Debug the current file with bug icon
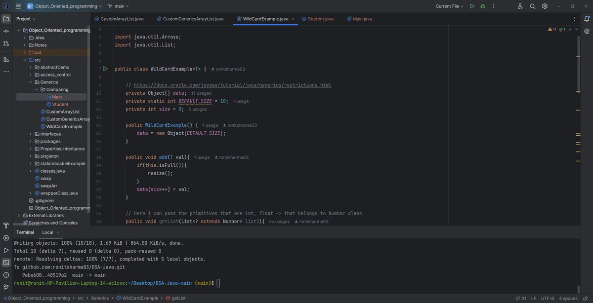The height and width of the screenshot is (303, 593). 483,6
